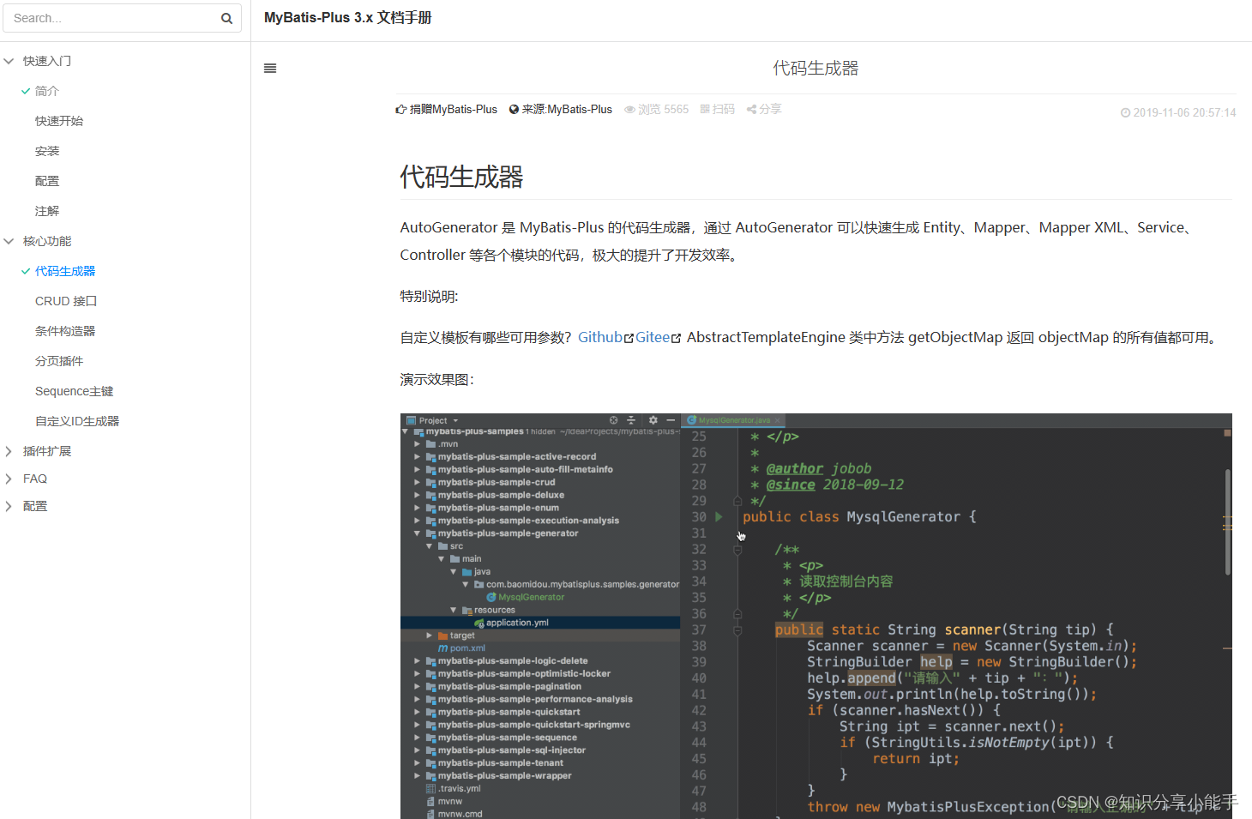Select the .travis.yml file
Screen dimensions: 1252x819
tap(454, 789)
